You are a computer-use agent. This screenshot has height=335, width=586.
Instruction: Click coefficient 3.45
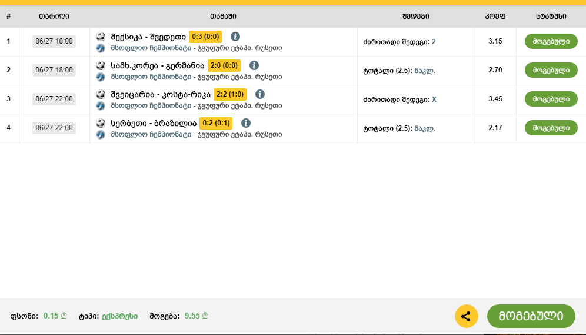(x=495, y=99)
